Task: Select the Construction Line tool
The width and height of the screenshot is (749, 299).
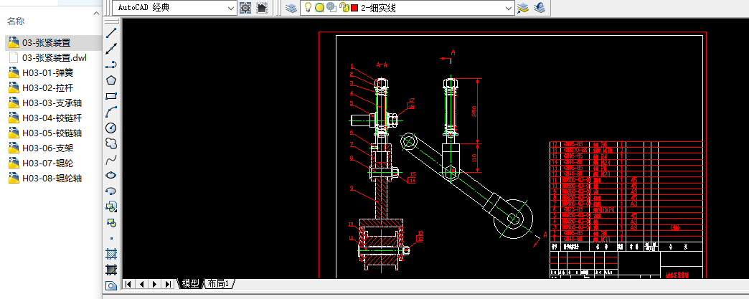Action: 110,49
